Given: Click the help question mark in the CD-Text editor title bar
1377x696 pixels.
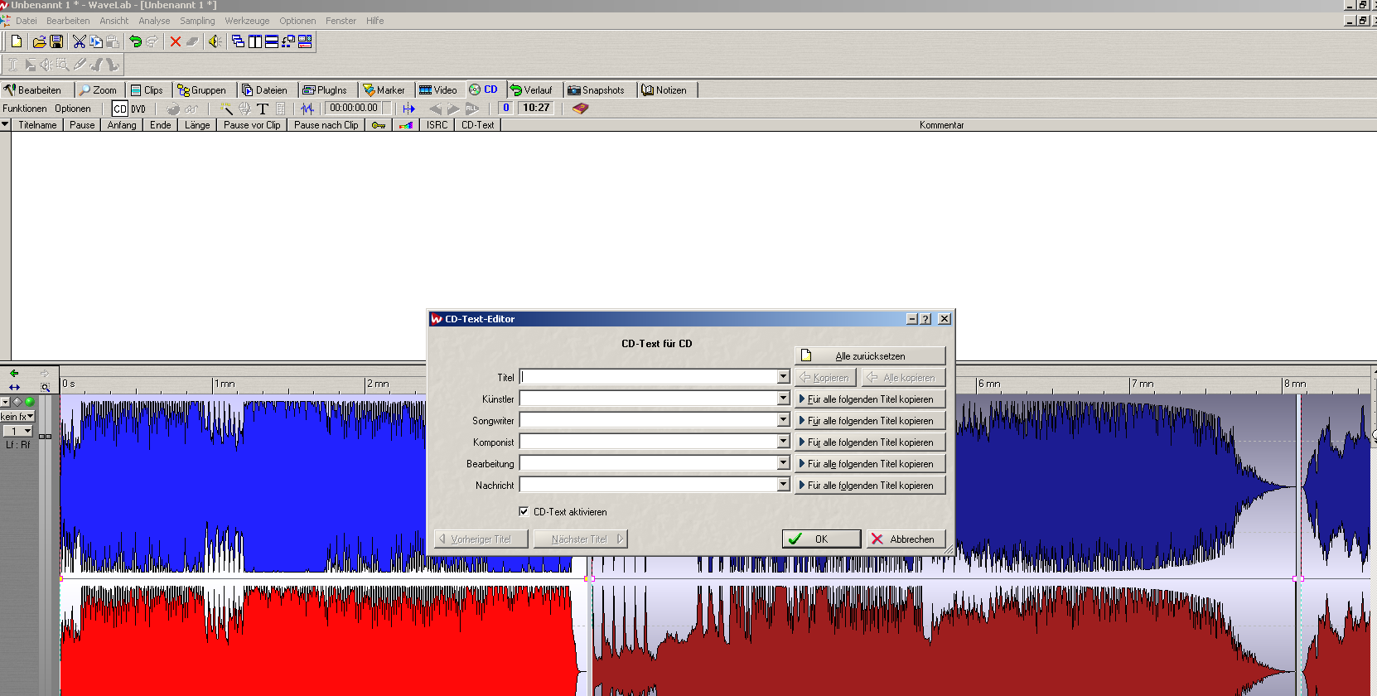Looking at the screenshot, I should pos(926,319).
